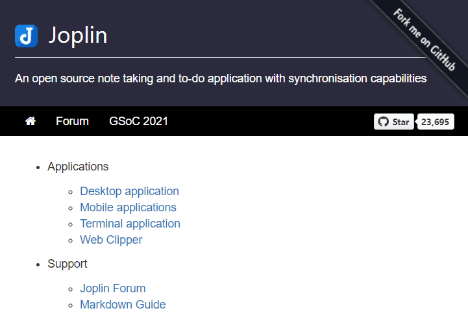
Task: Open the Joplin Forum link
Action: pyautogui.click(x=113, y=288)
